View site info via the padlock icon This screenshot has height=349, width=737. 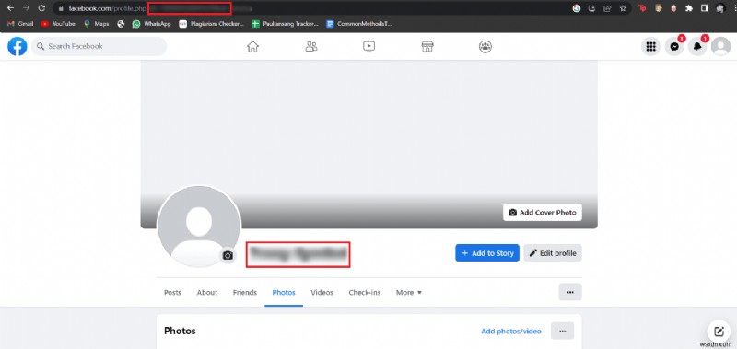(x=61, y=8)
